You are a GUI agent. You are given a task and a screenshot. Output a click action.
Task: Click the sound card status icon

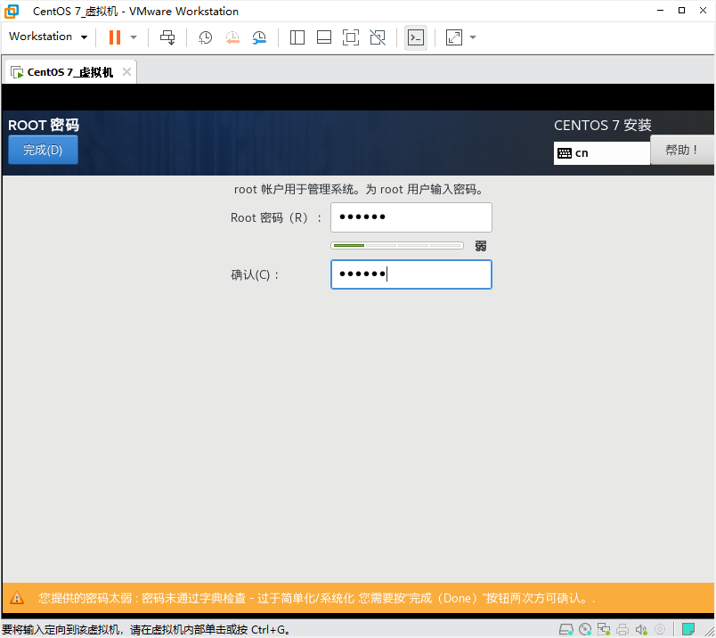(641, 629)
